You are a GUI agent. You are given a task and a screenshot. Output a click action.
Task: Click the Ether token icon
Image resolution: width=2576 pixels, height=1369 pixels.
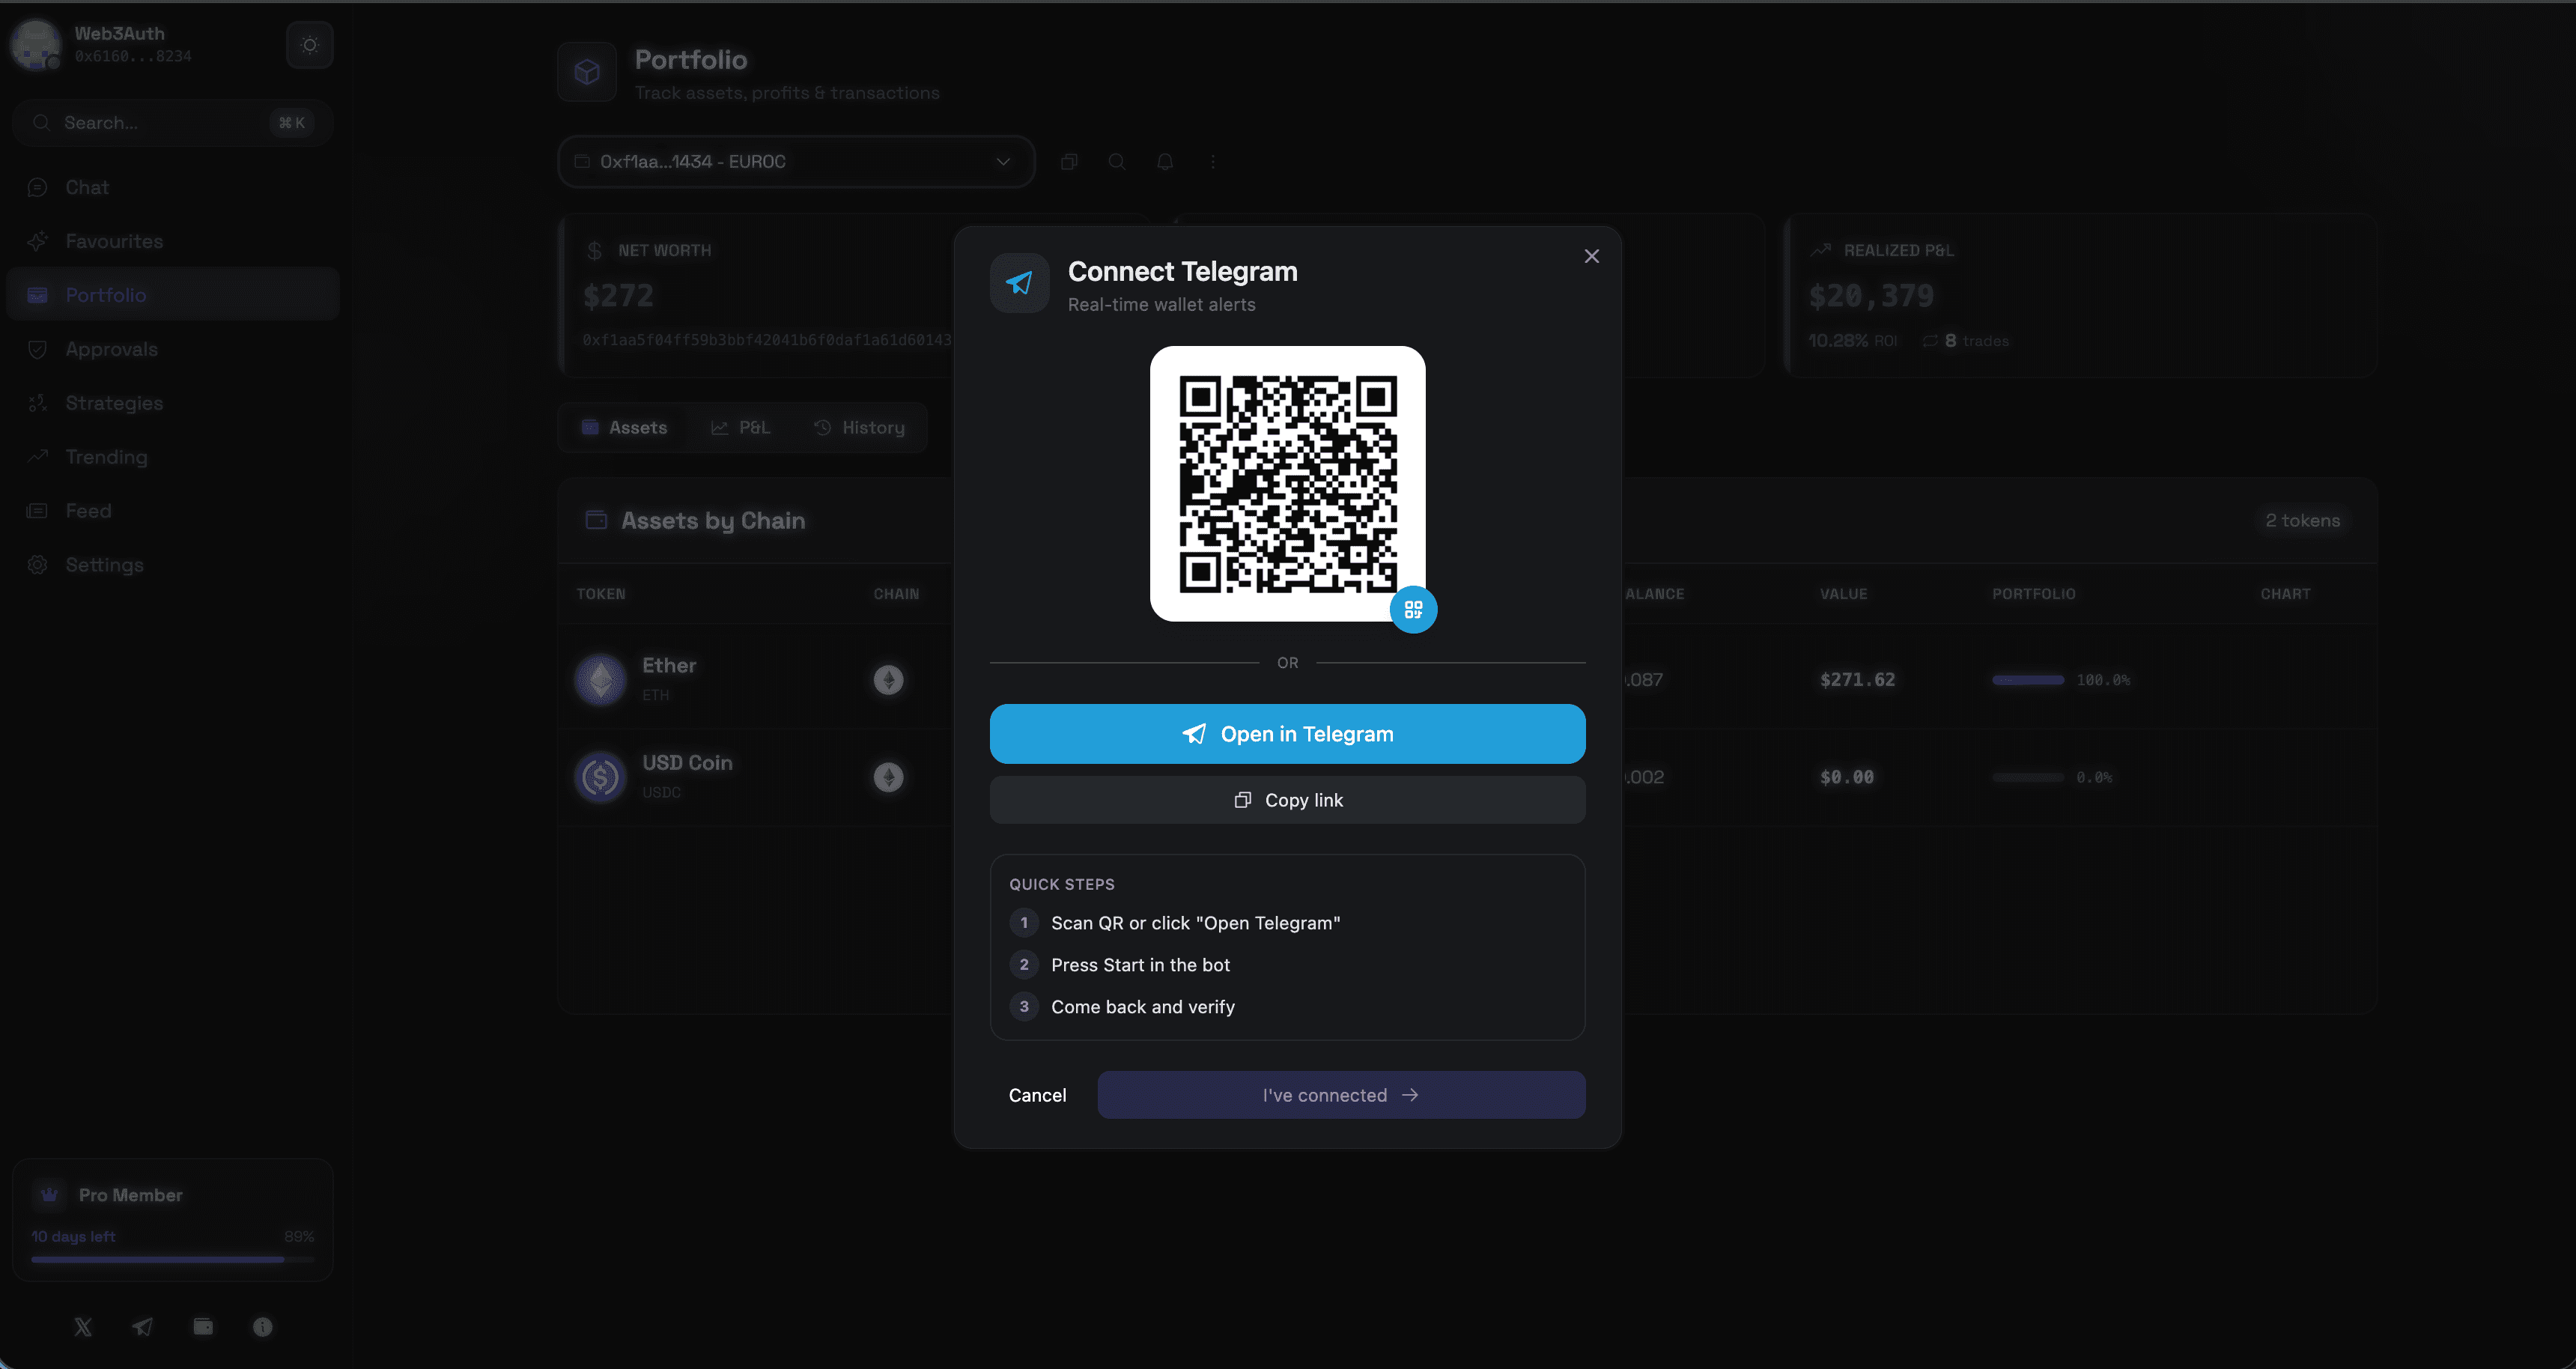[x=600, y=680]
